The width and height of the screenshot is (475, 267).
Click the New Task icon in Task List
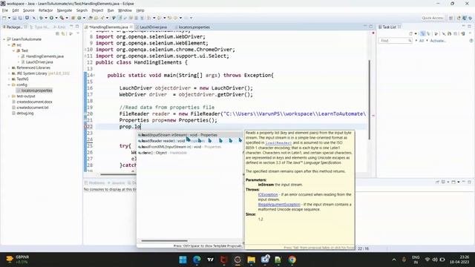(410, 33)
